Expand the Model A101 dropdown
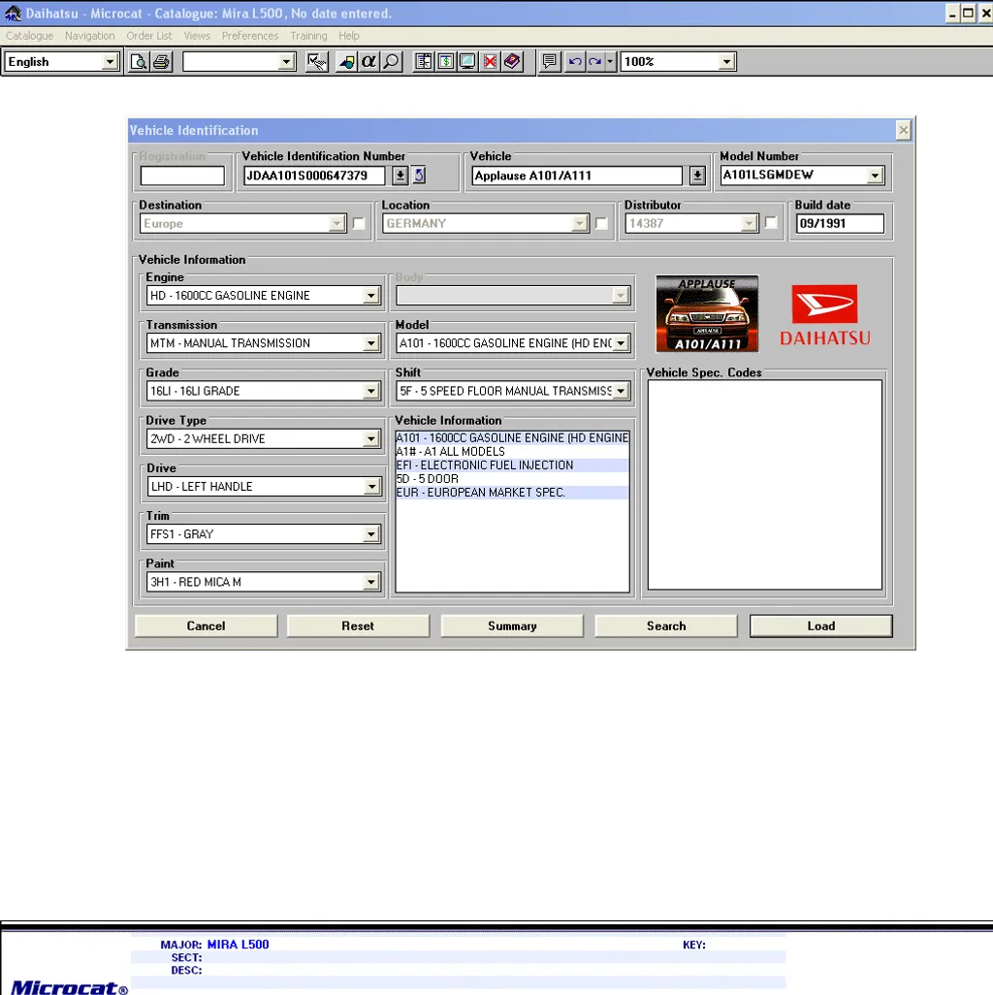993x995 pixels. (x=621, y=343)
